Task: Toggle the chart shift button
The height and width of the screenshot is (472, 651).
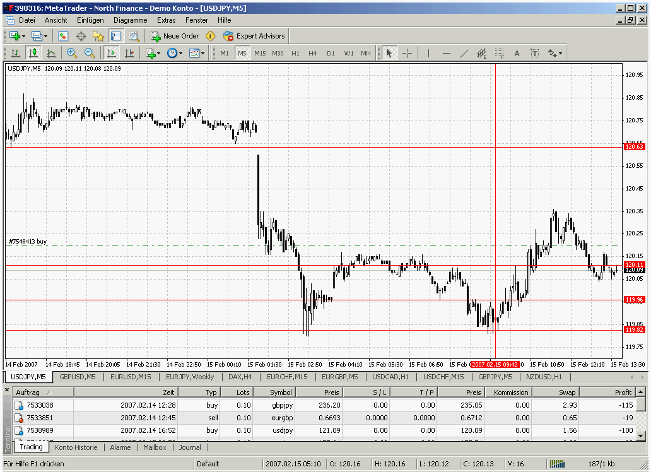Action: coord(129,53)
